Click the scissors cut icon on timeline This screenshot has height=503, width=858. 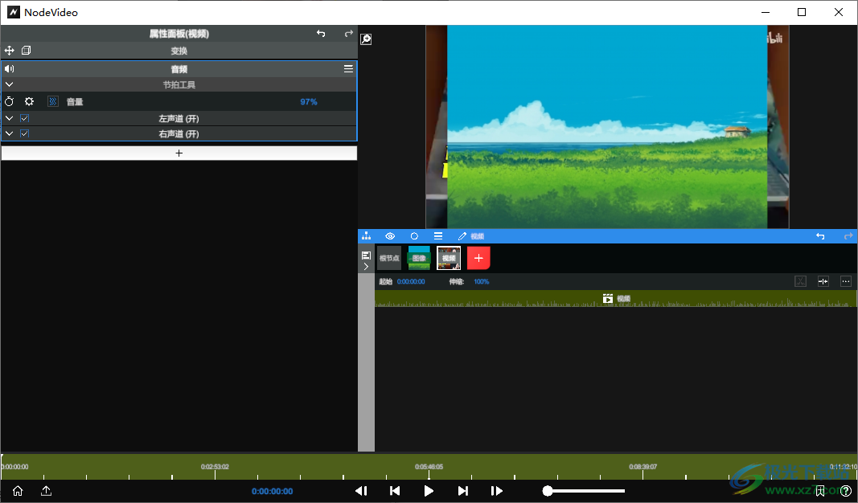tap(801, 281)
